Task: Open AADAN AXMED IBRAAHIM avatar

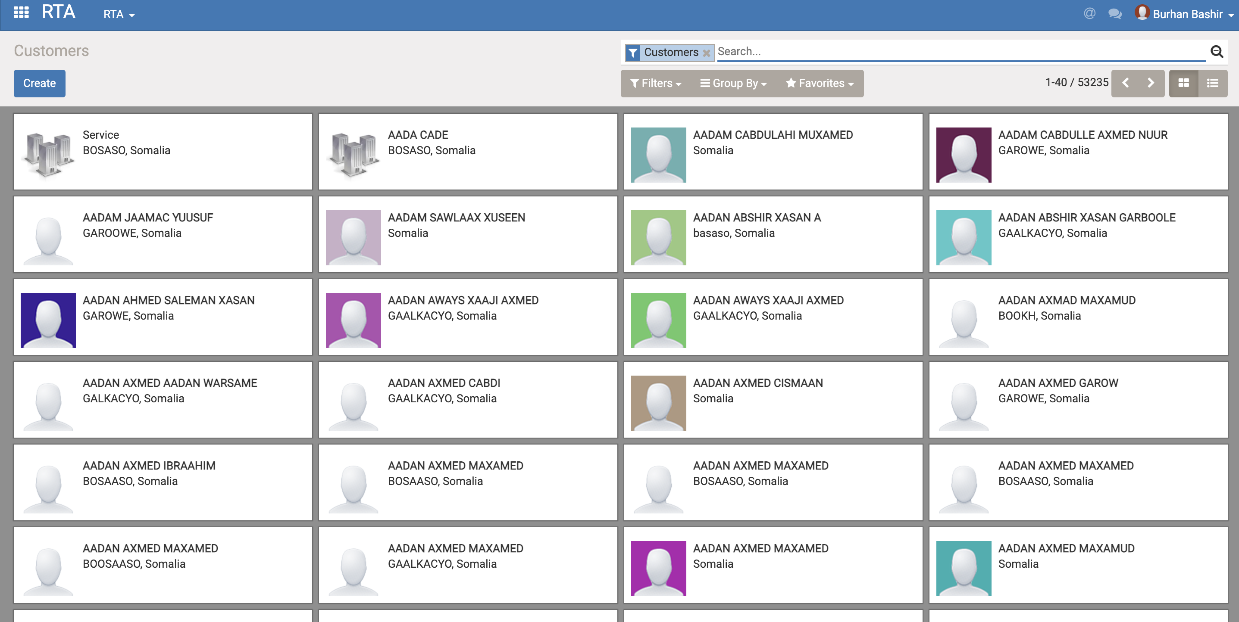Action: pos(48,485)
